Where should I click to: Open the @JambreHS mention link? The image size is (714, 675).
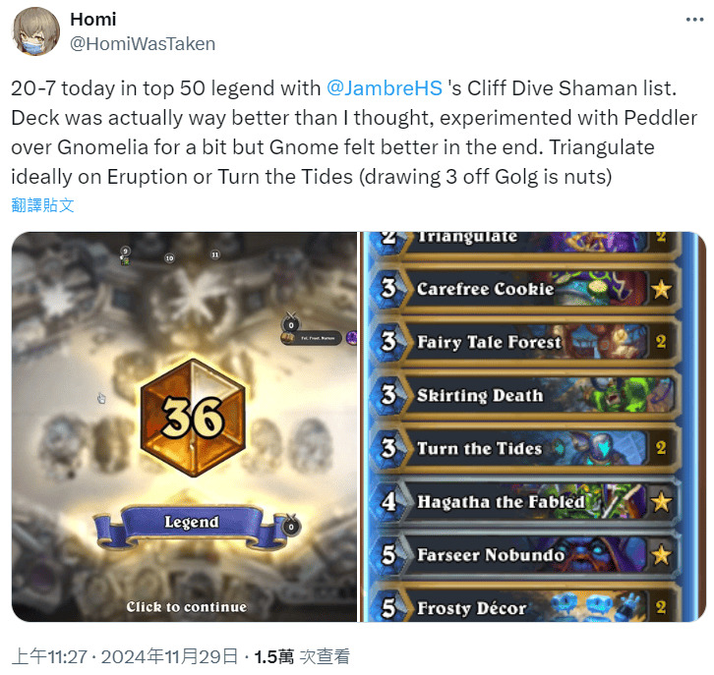click(x=385, y=88)
